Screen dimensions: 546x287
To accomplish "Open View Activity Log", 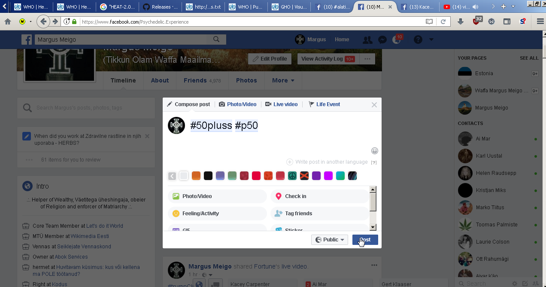I will 328,59.
